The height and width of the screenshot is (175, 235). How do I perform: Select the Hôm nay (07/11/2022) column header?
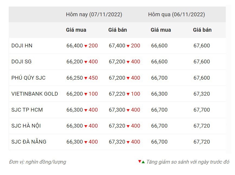click(x=94, y=14)
